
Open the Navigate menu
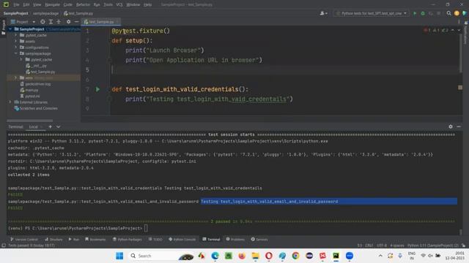tap(52, 4)
